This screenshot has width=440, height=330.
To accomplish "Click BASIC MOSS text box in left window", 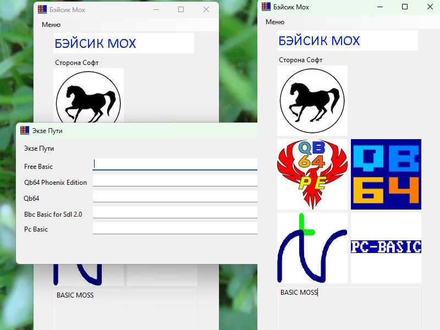I will coord(125,310).
